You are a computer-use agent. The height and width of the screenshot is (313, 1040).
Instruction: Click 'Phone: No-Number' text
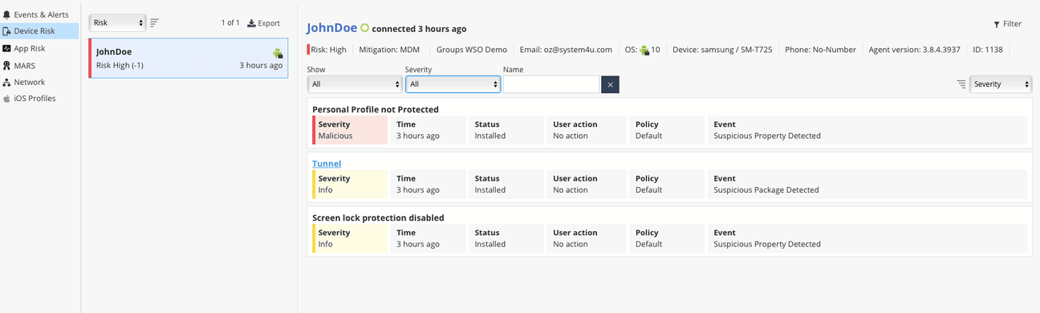[x=821, y=50]
